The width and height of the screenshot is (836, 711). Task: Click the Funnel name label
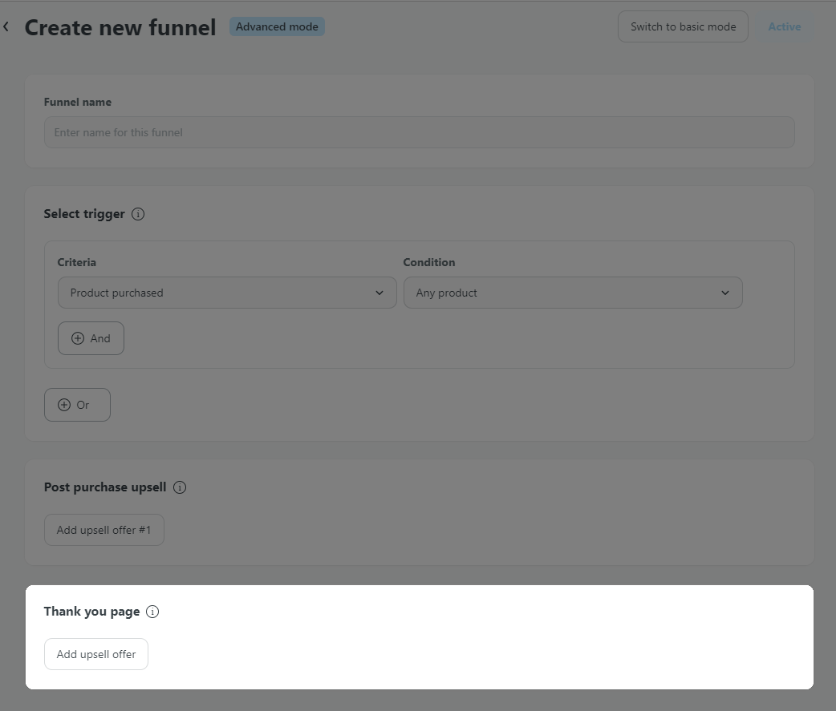pos(78,102)
